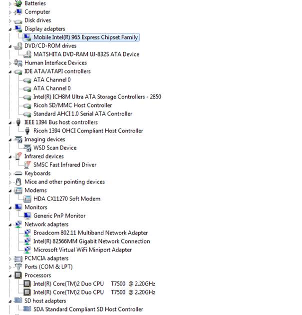Click the Ricoh SD/MMC Host Controller icon
Image resolution: width=302 pixels, height=315 pixels.
tap(27, 105)
